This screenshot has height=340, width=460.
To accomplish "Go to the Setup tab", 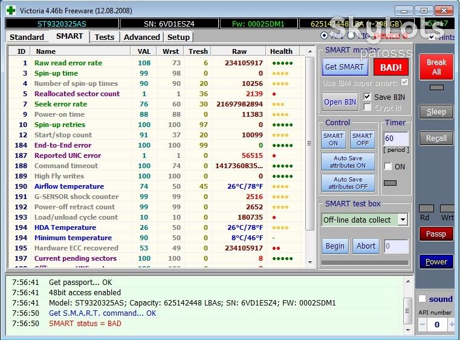I will coord(178,38).
